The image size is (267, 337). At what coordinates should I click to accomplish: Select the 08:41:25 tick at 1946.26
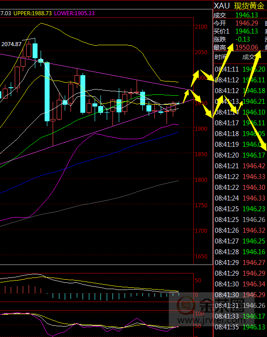coord(240,220)
